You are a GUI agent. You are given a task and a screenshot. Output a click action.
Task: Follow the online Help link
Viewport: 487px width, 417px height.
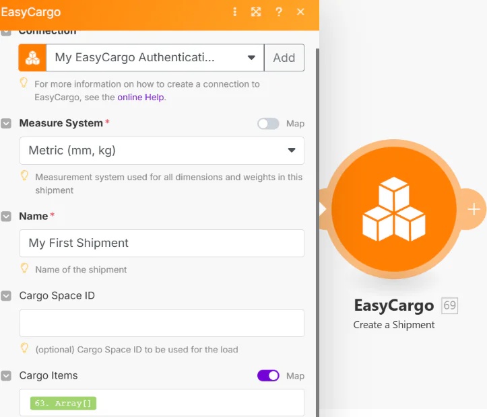[141, 98]
